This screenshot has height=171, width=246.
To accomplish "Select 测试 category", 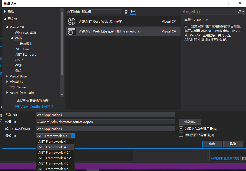I will 18,71.
